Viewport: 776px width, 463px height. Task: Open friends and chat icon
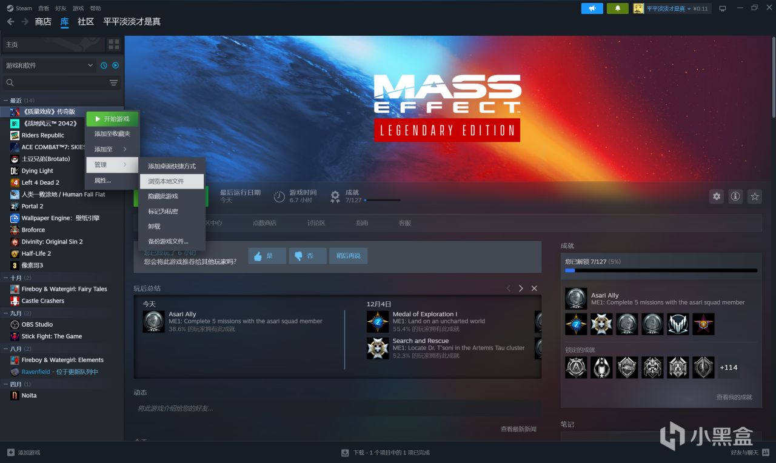tap(766, 453)
